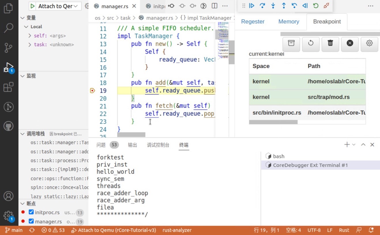The image size is (380, 235).
Task: Restart the debug session
Action: (x=316, y=6)
